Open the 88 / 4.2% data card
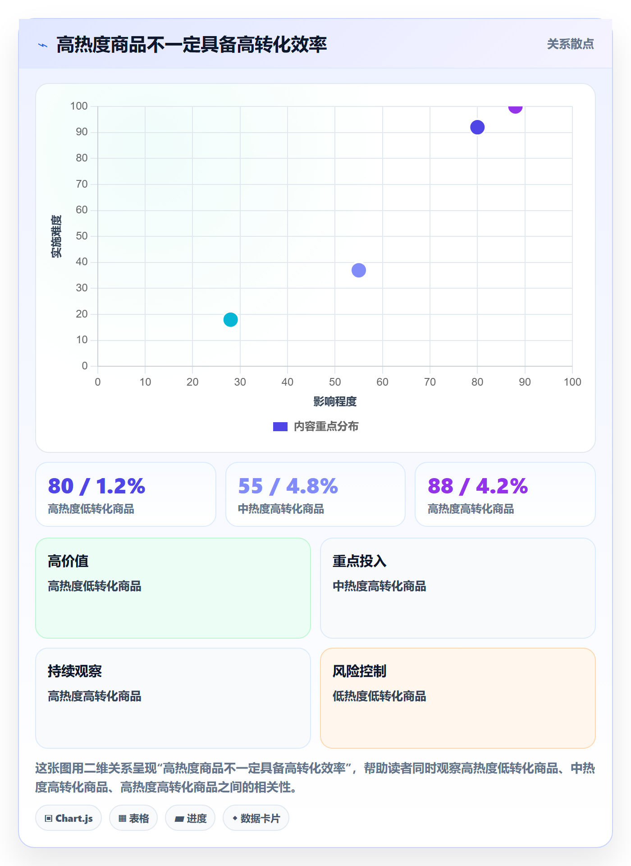This screenshot has width=631, height=866. point(505,494)
